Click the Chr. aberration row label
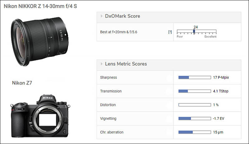This screenshot has width=249, height=144. tap(112, 132)
